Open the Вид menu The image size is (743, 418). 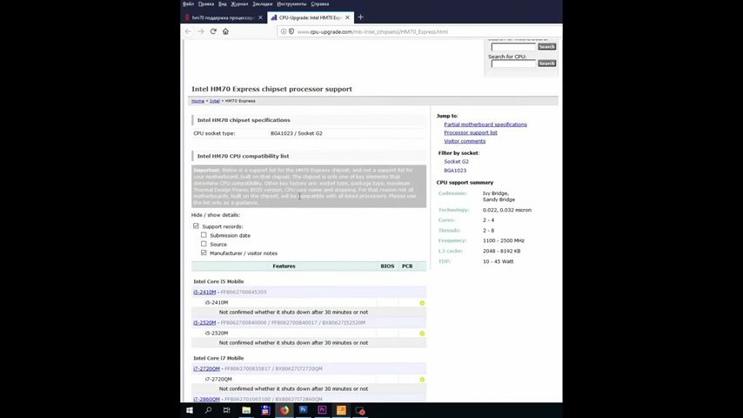(222, 3)
